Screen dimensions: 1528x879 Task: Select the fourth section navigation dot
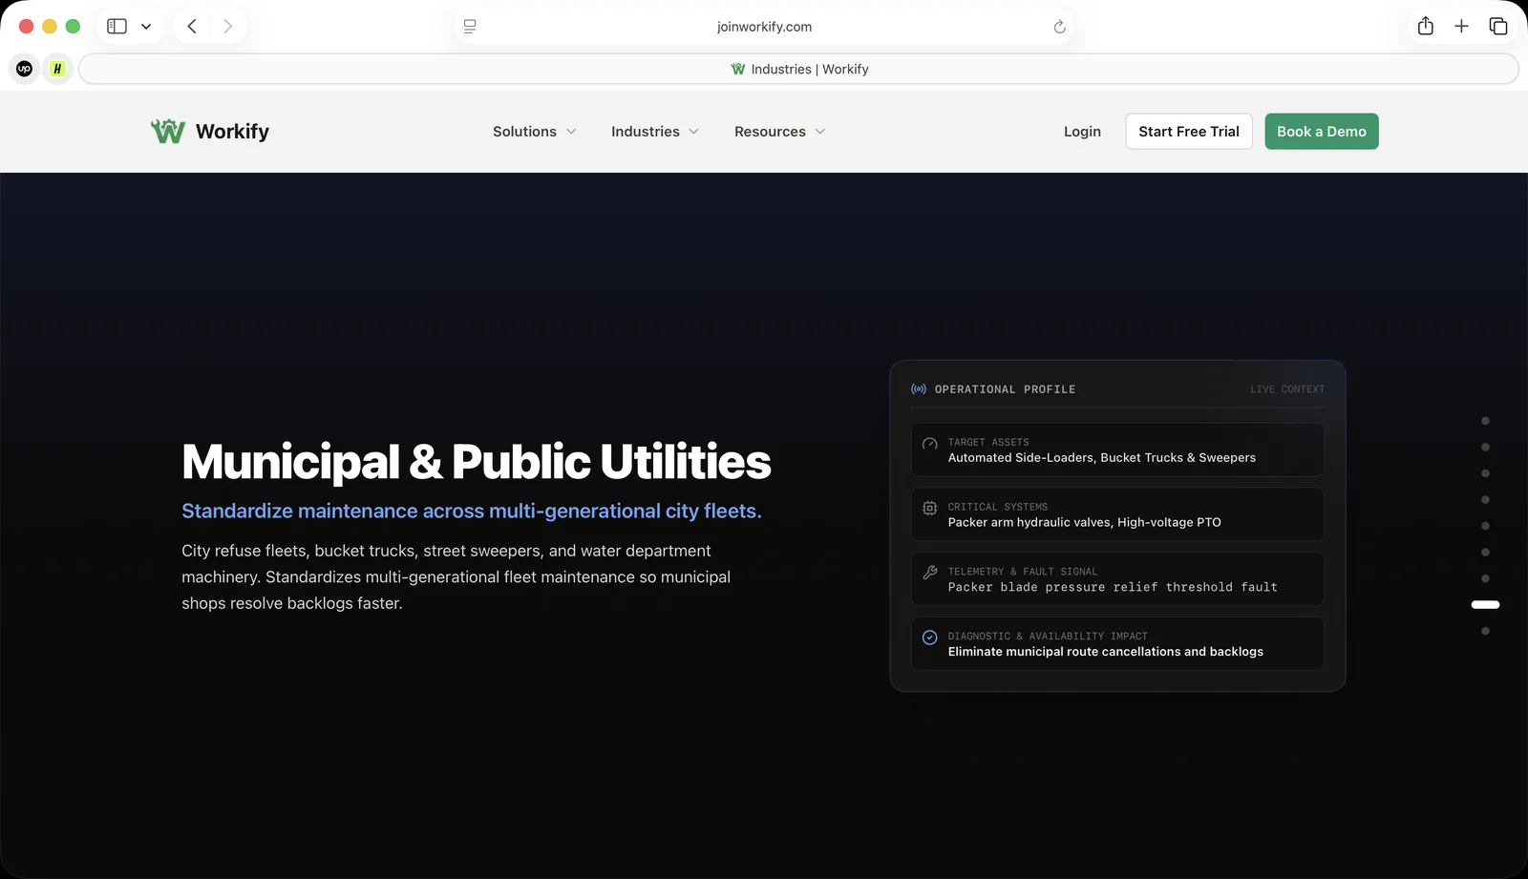click(1485, 499)
